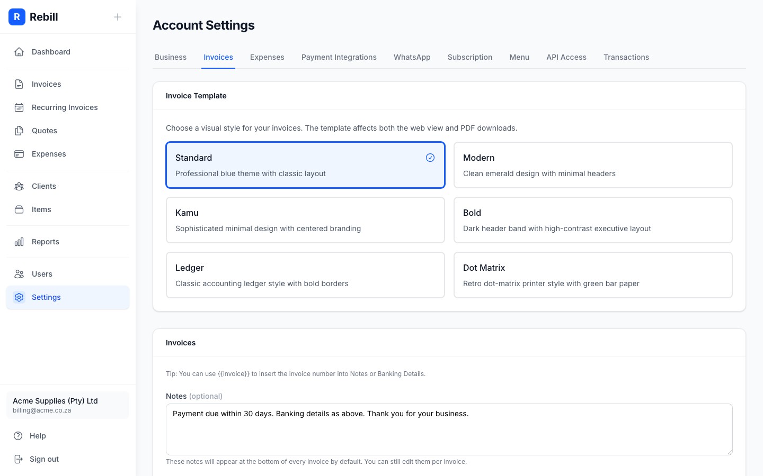Open the Items box icon
This screenshot has width=763, height=476.
[x=19, y=209]
